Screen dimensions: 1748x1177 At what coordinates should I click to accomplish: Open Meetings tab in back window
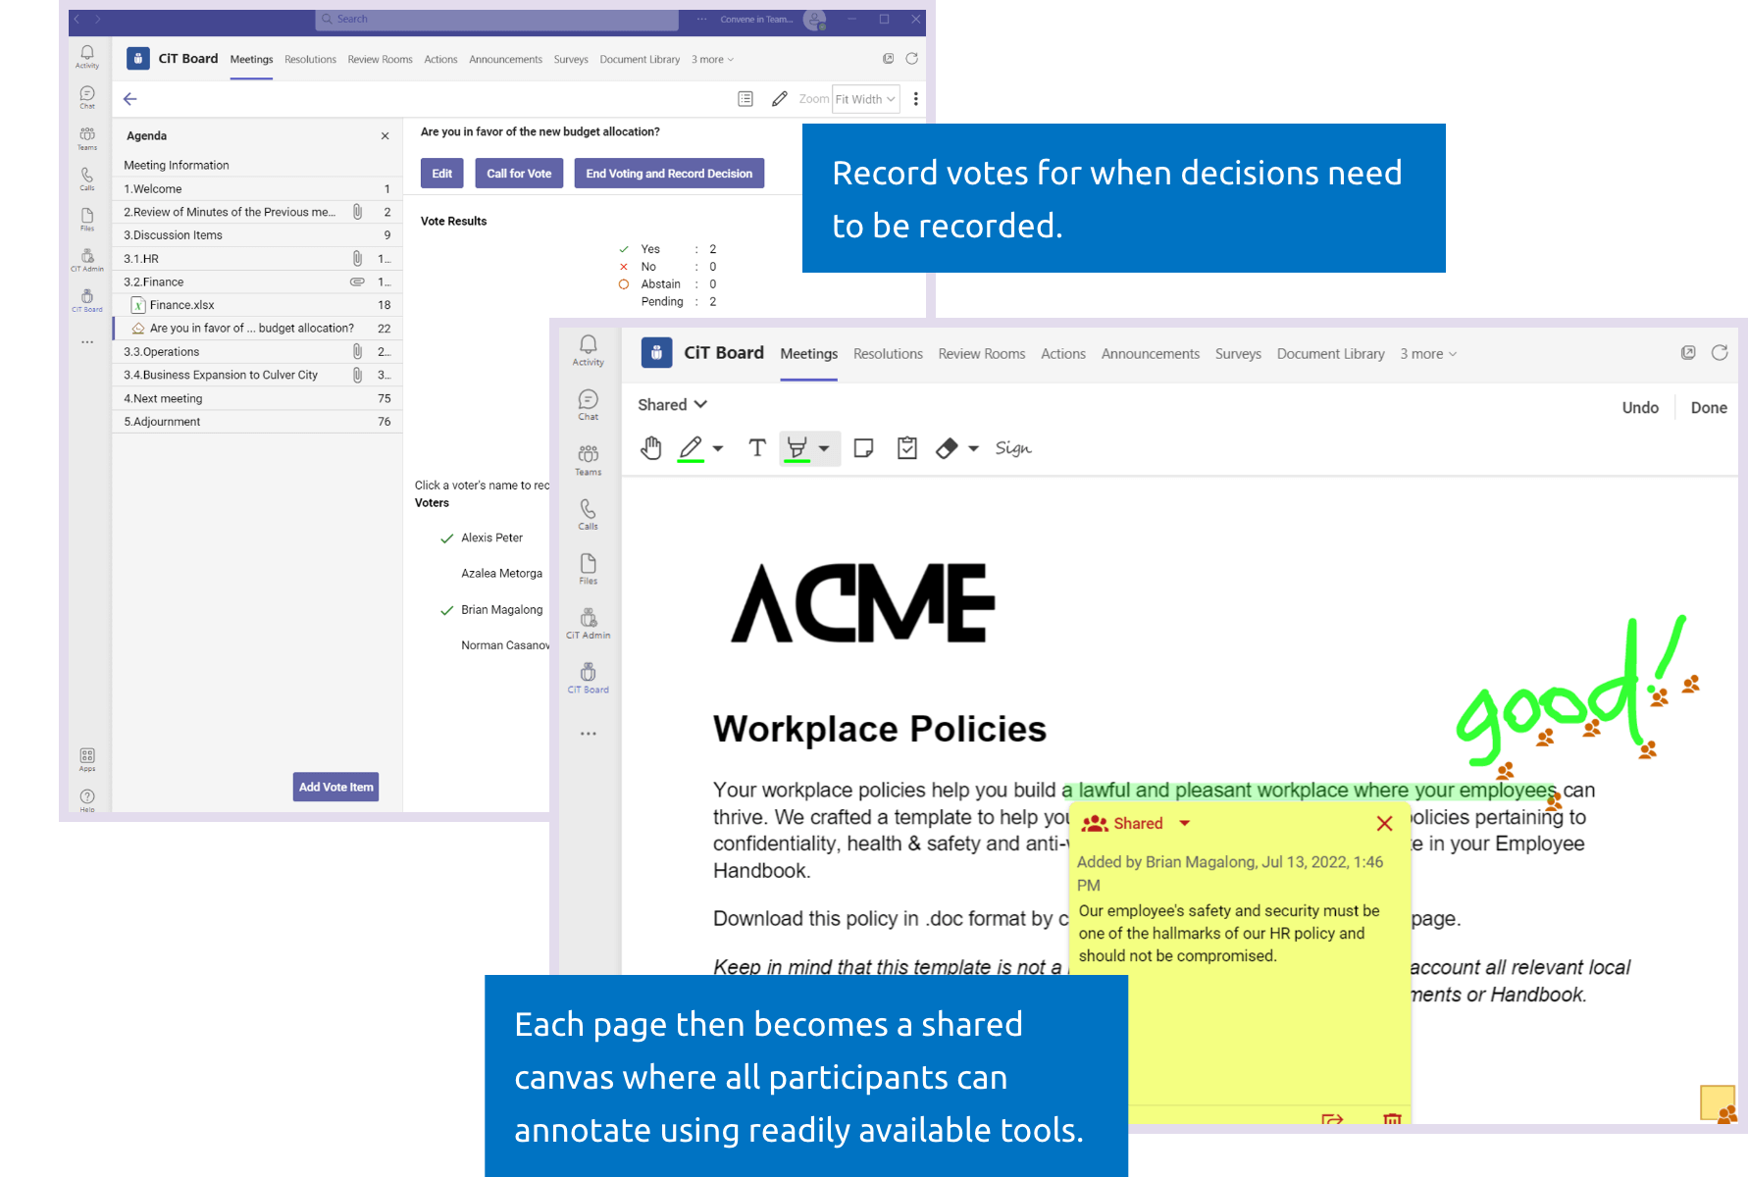[x=251, y=60]
